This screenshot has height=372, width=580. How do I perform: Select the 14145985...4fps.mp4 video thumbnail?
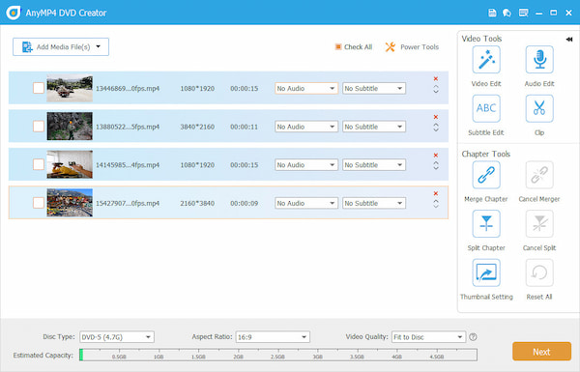(70, 164)
